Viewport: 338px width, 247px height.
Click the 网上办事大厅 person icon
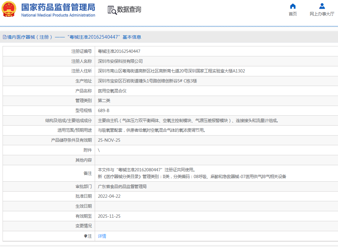click(x=322, y=6)
